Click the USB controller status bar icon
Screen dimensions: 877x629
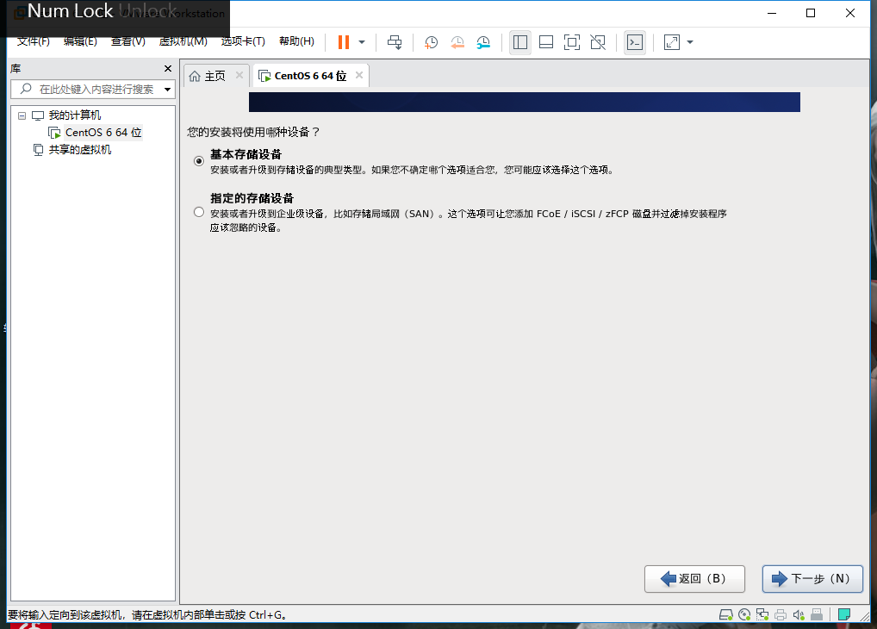click(x=817, y=615)
